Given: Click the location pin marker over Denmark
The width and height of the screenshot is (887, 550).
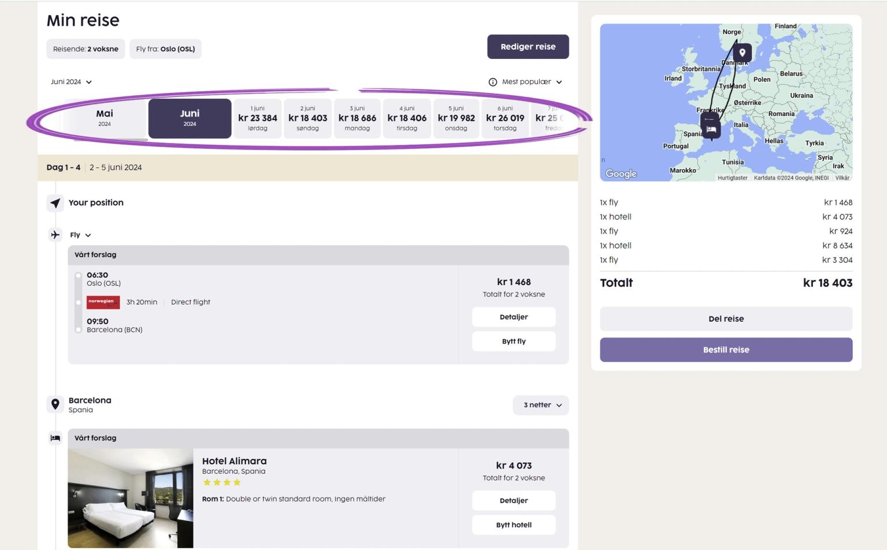Looking at the screenshot, I should coord(743,53).
